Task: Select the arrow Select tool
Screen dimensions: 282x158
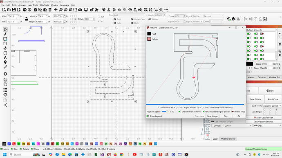Action: (5, 29)
